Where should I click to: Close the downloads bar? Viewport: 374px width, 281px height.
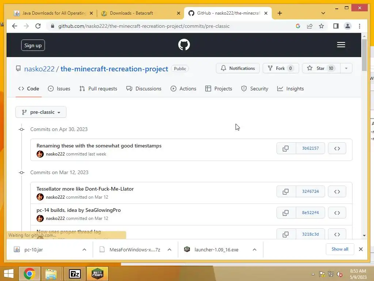[361, 249]
